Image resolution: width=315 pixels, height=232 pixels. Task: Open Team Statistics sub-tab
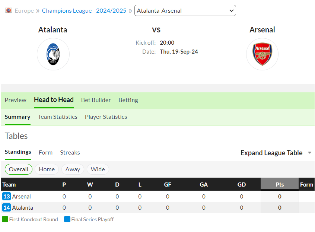58,117
